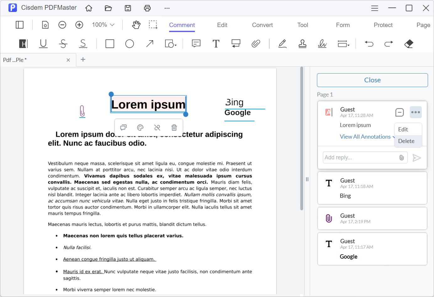Viewport: 434px width, 297px height.
Task: Select the Arrow drawing tool
Action: (150, 44)
